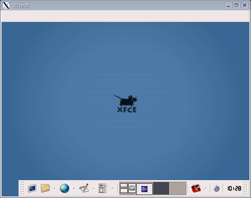Grab the panel's right move handle
Screen dimensions: 251x198
coord(245,188)
